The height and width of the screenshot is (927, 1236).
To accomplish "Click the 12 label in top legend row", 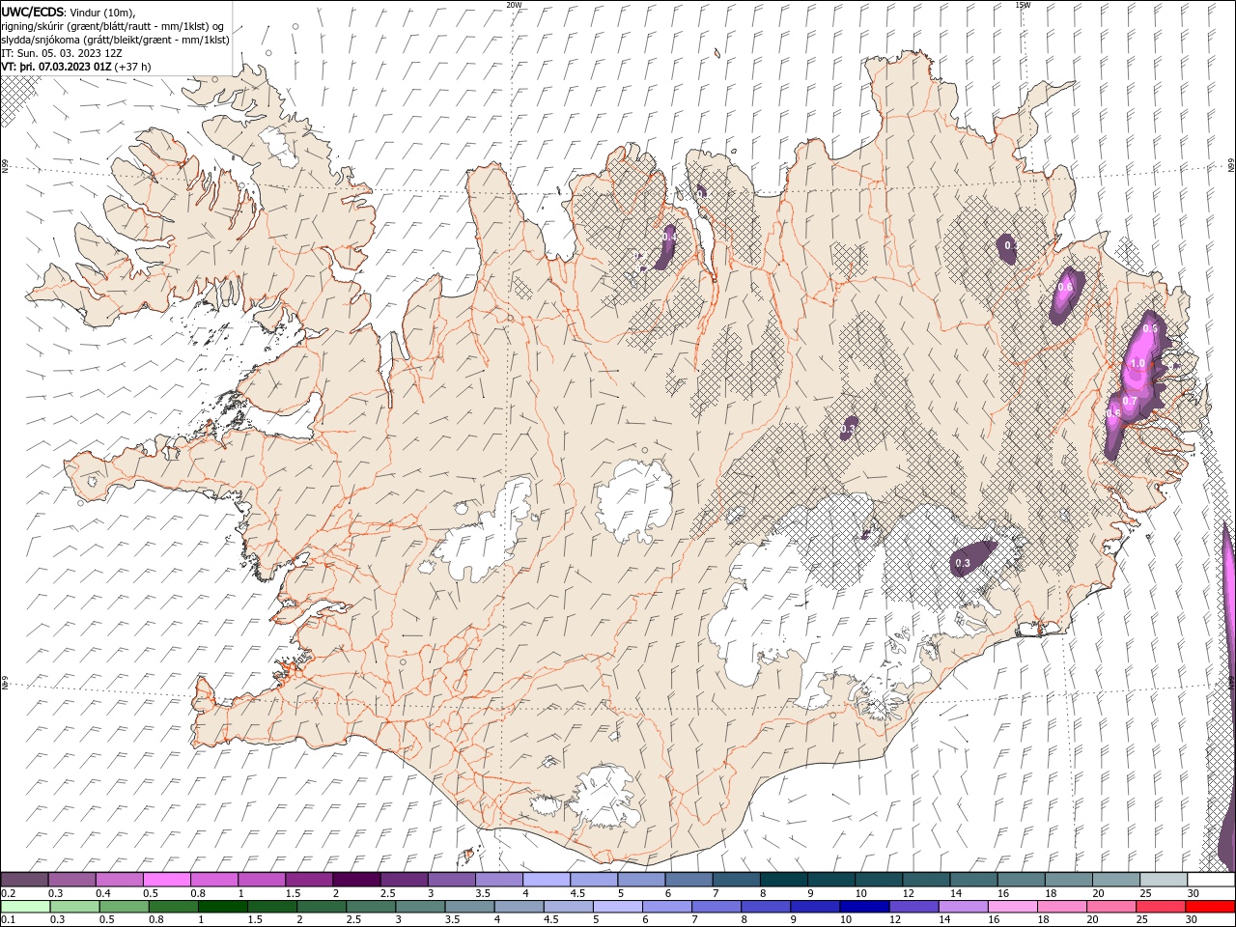I will click(x=909, y=893).
